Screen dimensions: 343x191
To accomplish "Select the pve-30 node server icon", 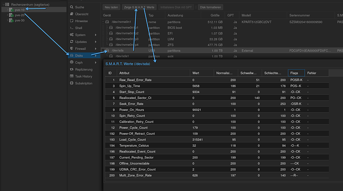I will [11, 20].
